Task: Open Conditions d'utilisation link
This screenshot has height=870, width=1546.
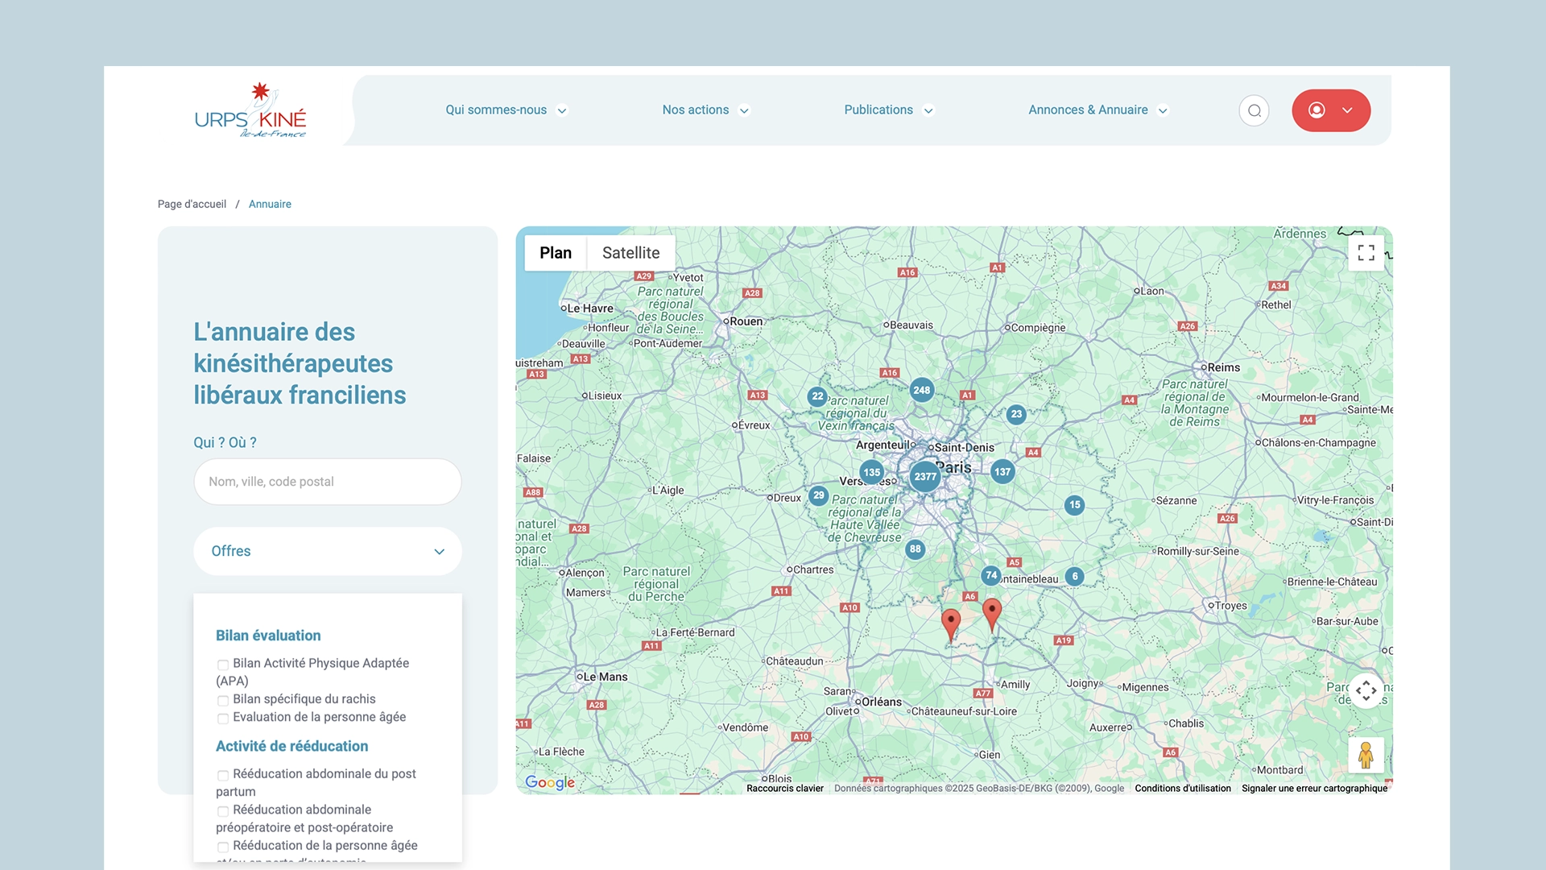Action: [x=1182, y=789]
